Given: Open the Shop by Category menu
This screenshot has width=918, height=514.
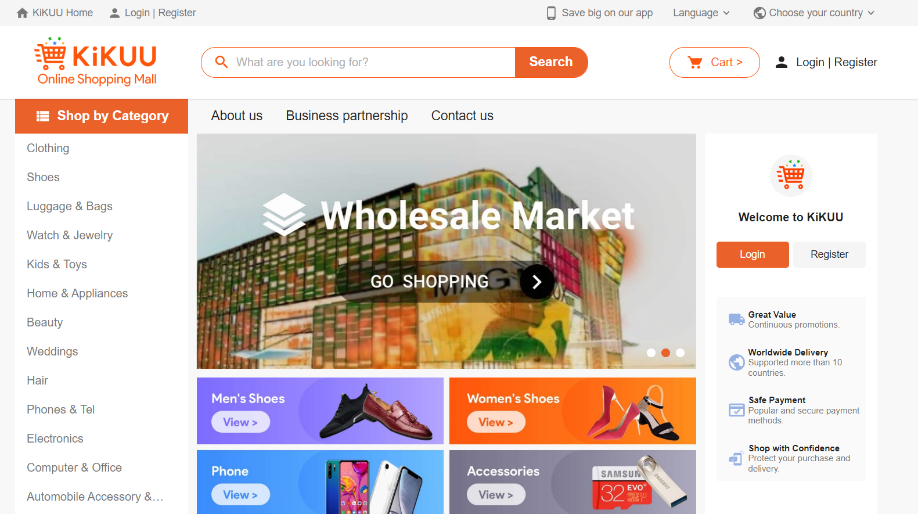Looking at the screenshot, I should [102, 116].
